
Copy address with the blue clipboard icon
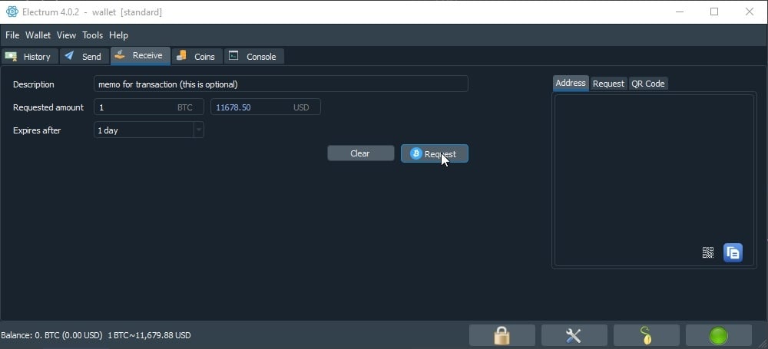click(733, 252)
